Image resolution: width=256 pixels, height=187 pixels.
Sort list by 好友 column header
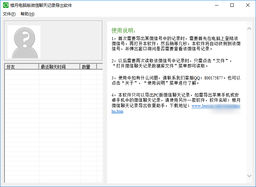[22, 67]
